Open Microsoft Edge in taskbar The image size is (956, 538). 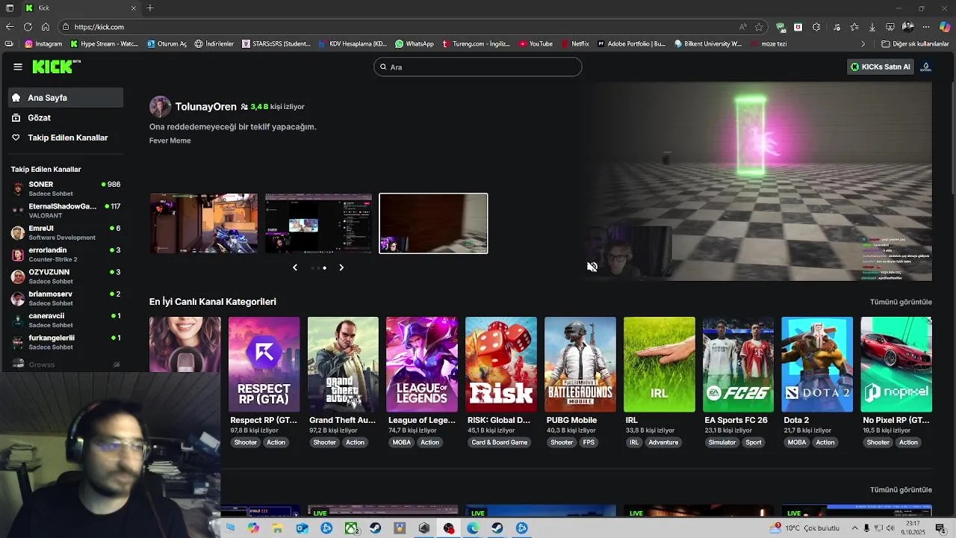click(473, 528)
